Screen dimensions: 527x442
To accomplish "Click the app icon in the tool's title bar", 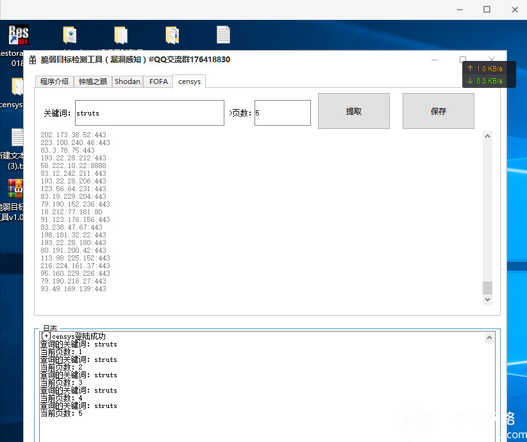I will 33,60.
